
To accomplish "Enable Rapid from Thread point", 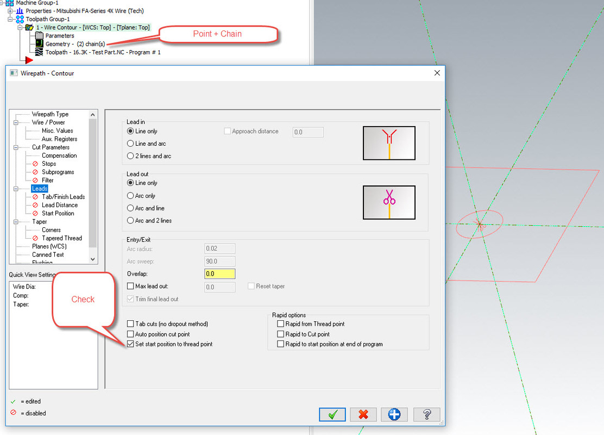I will pos(281,324).
